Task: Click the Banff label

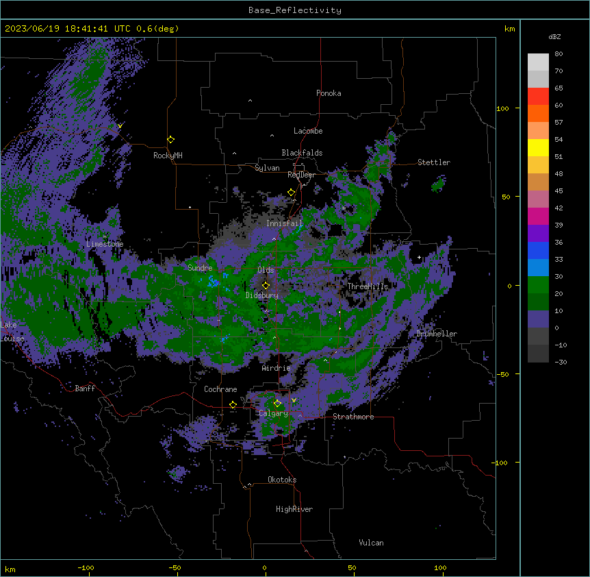Action: [x=85, y=389]
